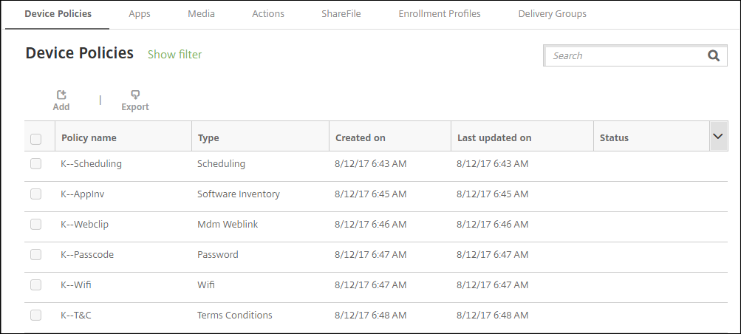Sort by the Created on column header
Image resolution: width=741 pixels, height=334 pixels.
point(360,138)
